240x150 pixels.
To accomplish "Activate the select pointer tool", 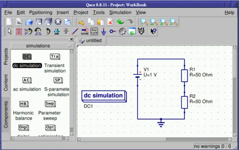I will coord(10,32).
